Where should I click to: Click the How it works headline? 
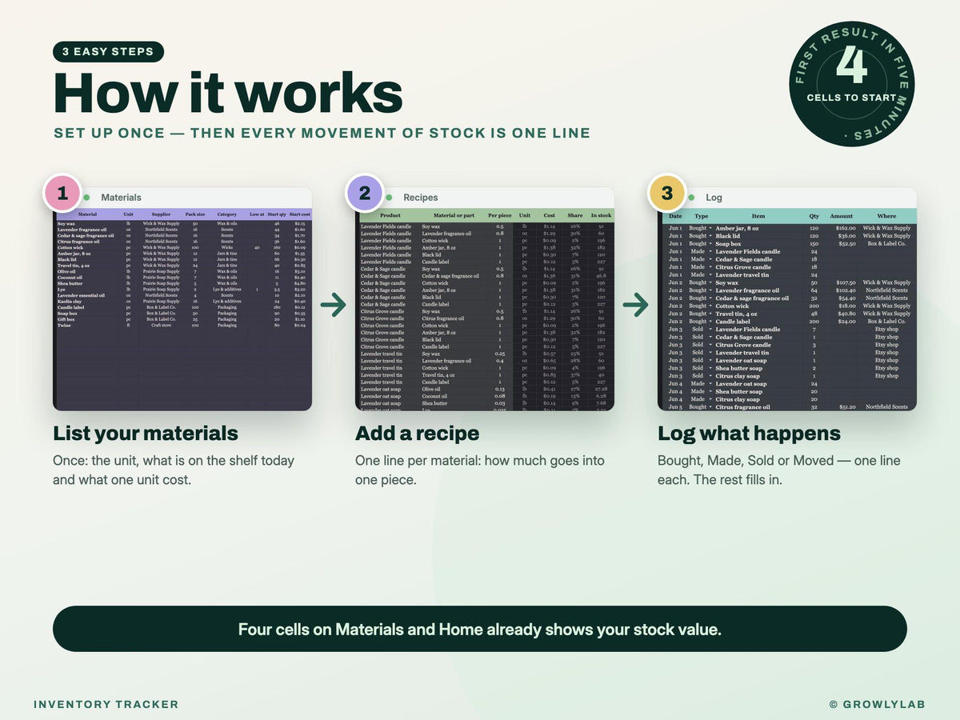[x=228, y=92]
